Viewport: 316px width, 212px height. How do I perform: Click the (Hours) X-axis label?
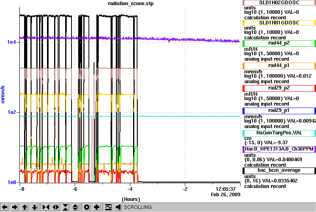pyautogui.click(x=131, y=199)
